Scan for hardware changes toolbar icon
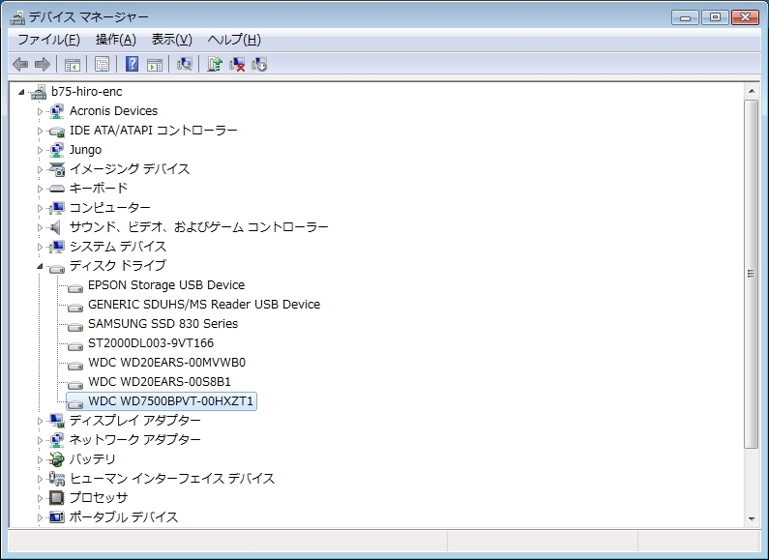The image size is (769, 560). tap(185, 64)
